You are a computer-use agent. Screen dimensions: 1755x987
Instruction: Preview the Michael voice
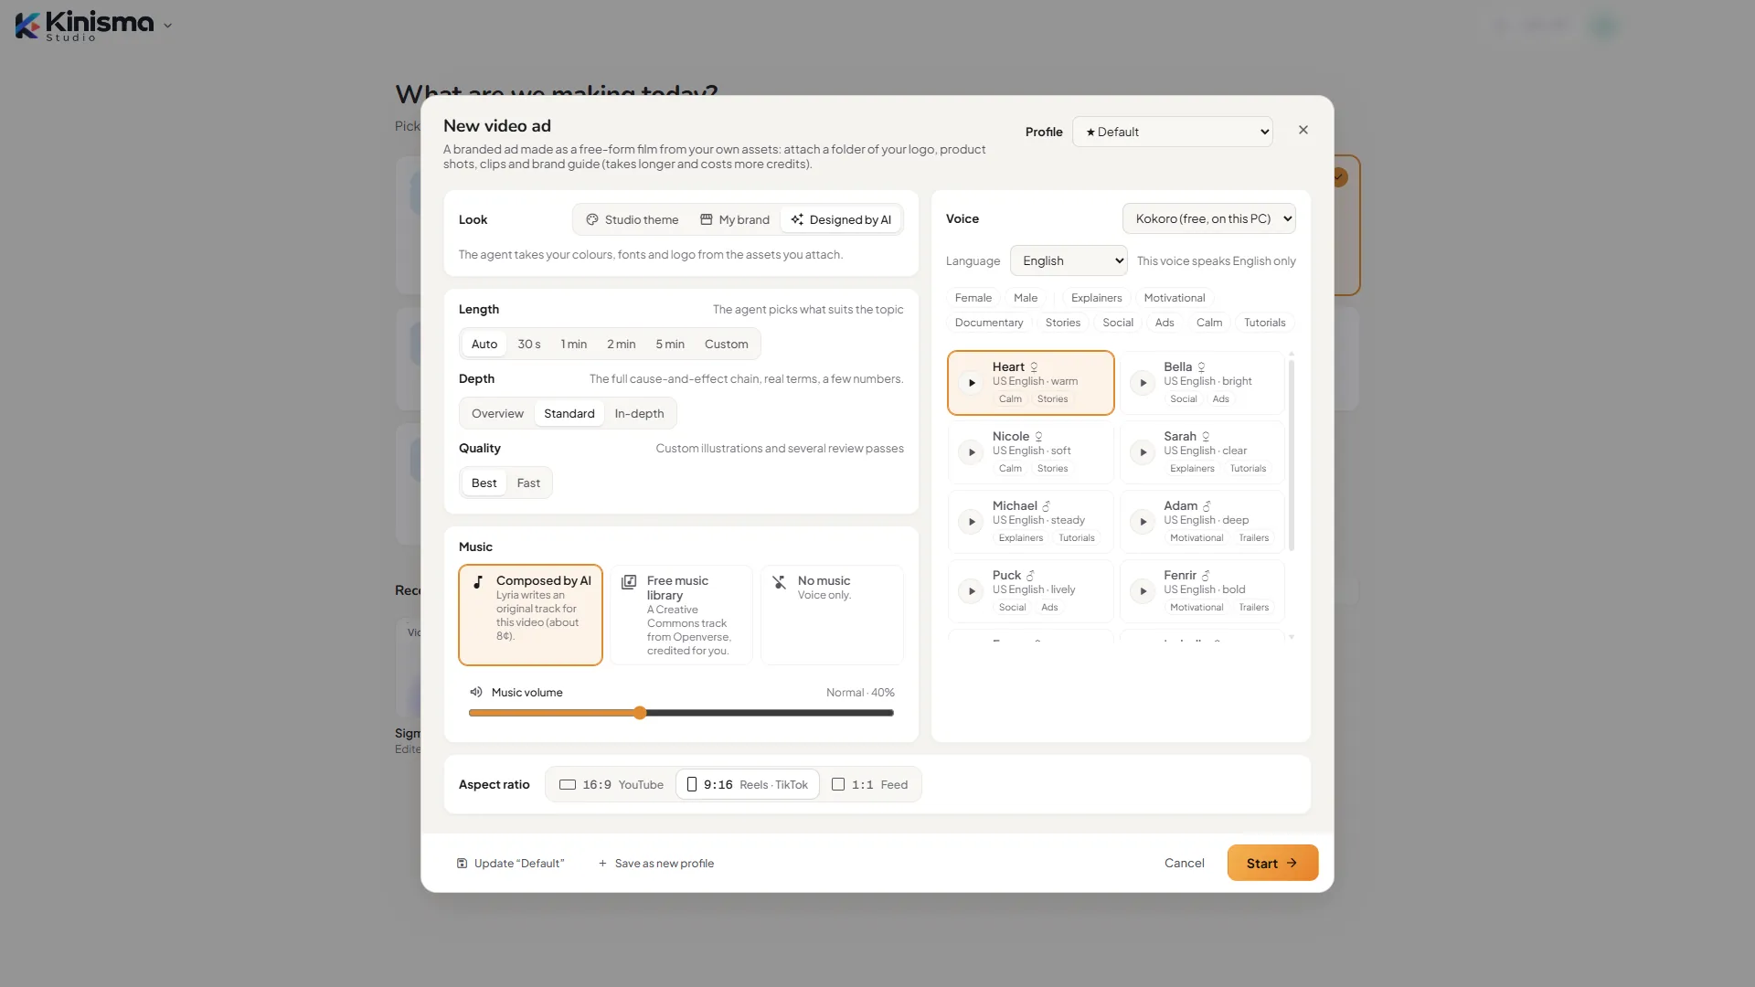pos(972,522)
